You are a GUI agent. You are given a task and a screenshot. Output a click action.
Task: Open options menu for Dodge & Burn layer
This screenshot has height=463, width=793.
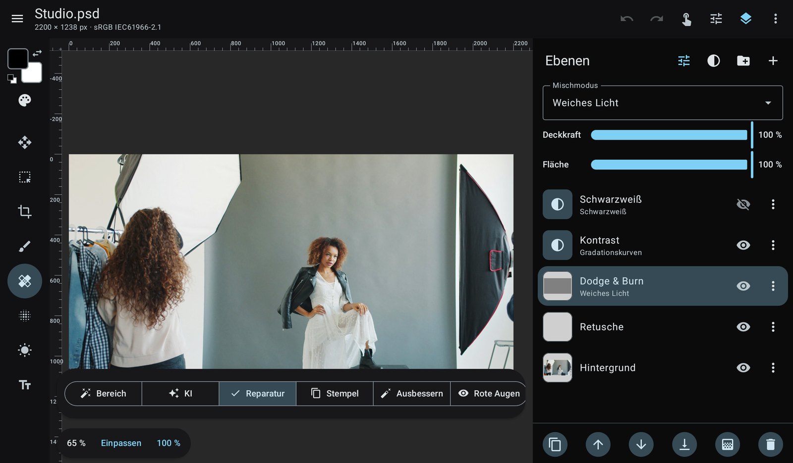[773, 286]
